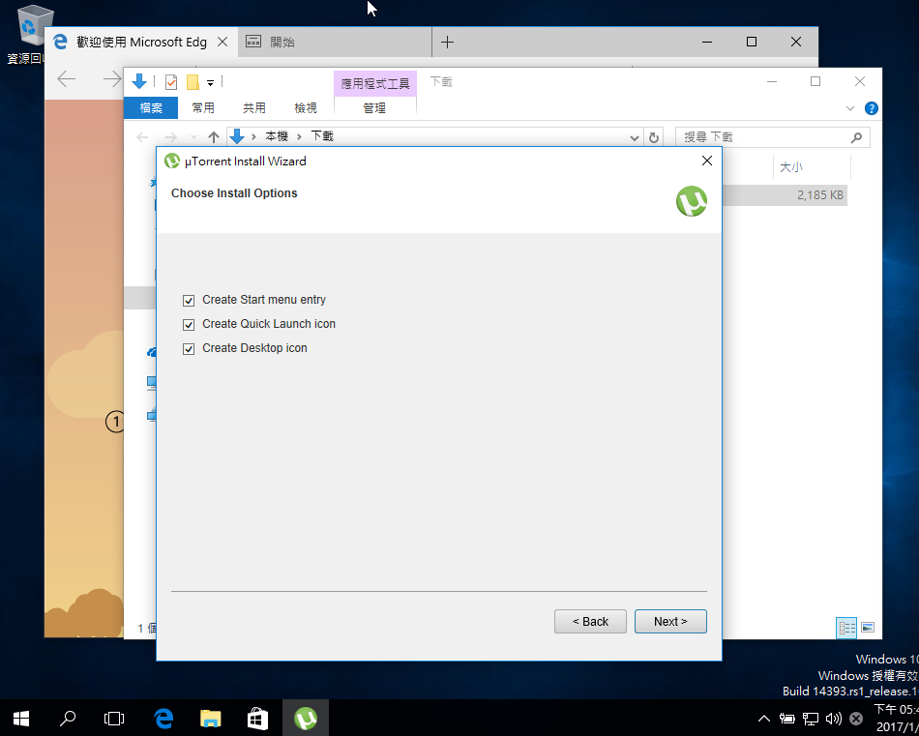This screenshot has width=919, height=736.
Task: Expand the Explorer ribbon chevron
Action: (850, 108)
